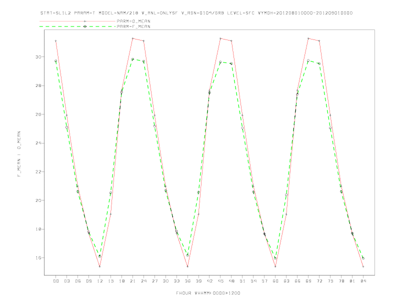Click x-axis tick label 36
The width and height of the screenshot is (396, 306).
point(187,281)
